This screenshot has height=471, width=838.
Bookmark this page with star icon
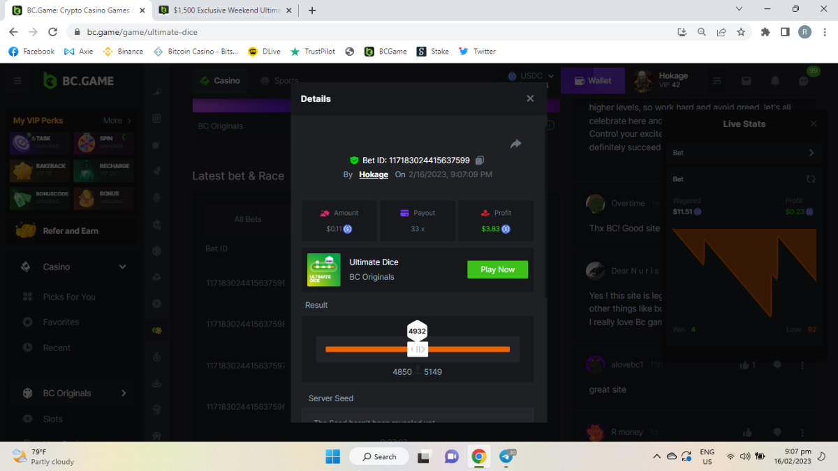741,31
